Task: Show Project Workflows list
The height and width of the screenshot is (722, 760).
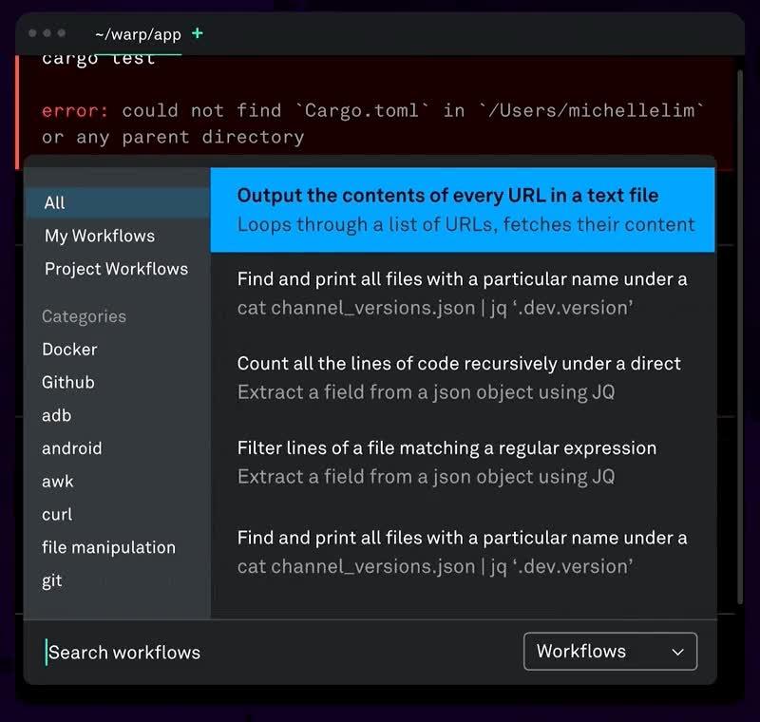Action: (116, 269)
